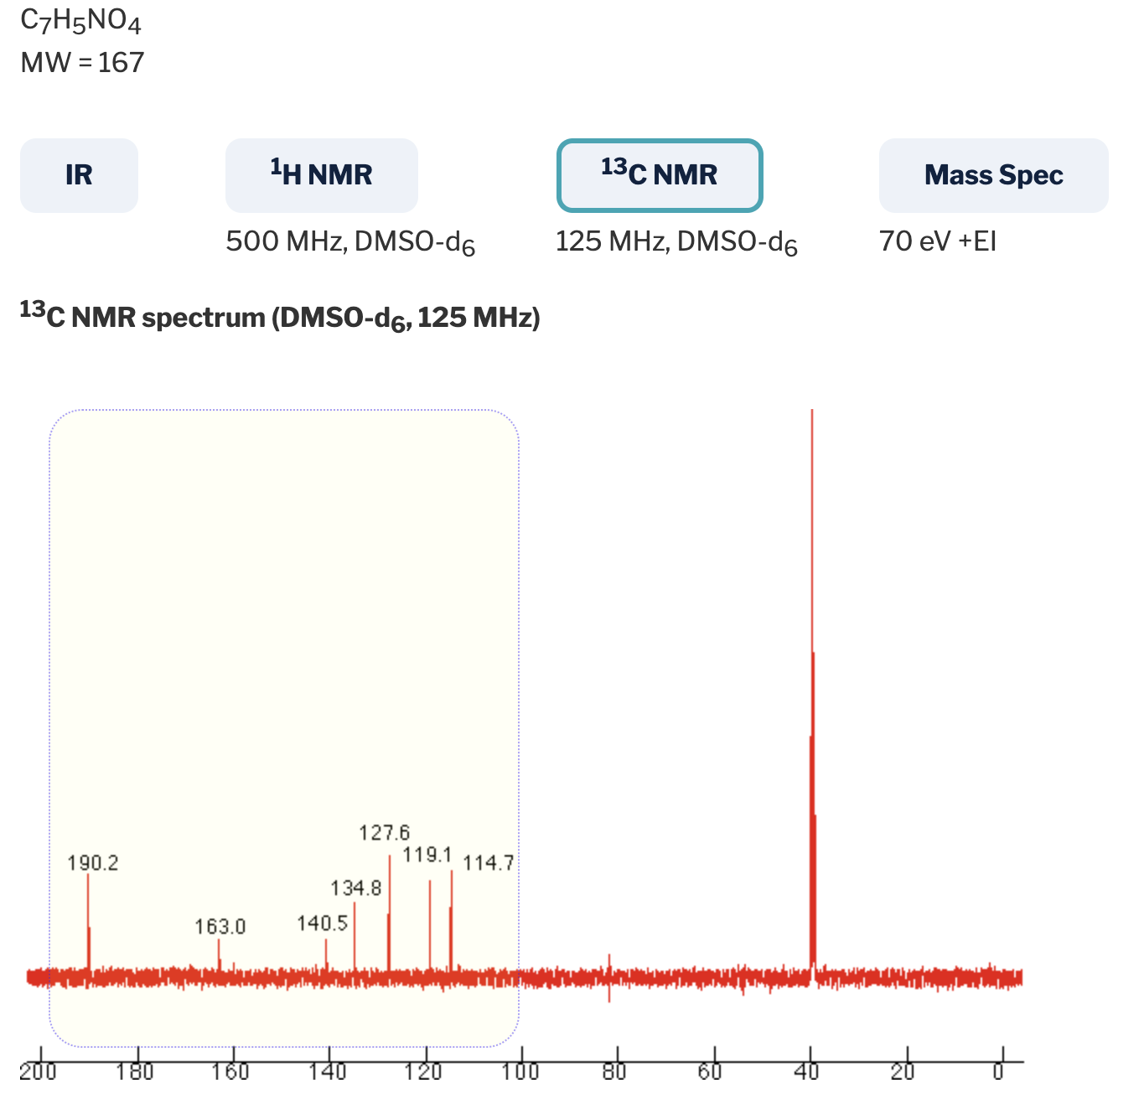The height and width of the screenshot is (1104, 1144).
Task: Click the molecular formula C7H5NO4
Action: tap(81, 21)
